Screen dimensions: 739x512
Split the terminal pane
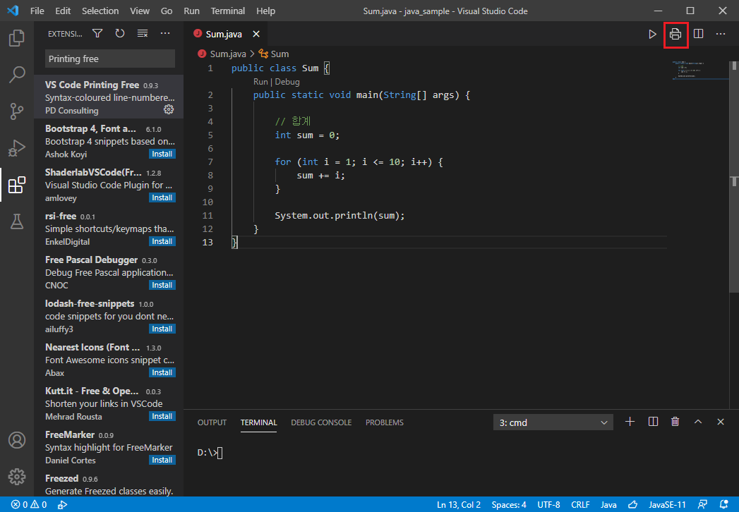click(653, 422)
